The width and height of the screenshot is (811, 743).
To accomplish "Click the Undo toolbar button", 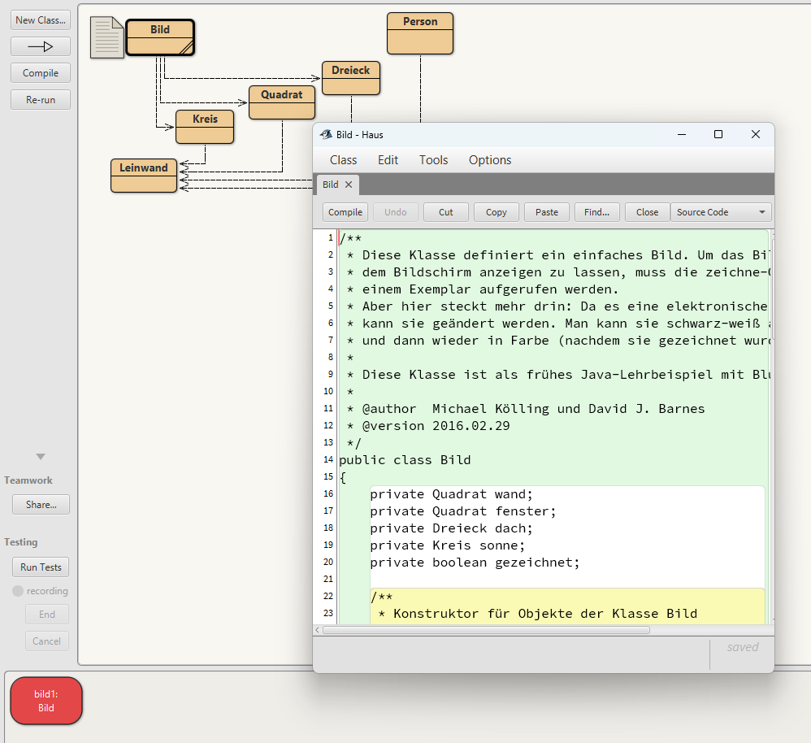I will click(396, 212).
